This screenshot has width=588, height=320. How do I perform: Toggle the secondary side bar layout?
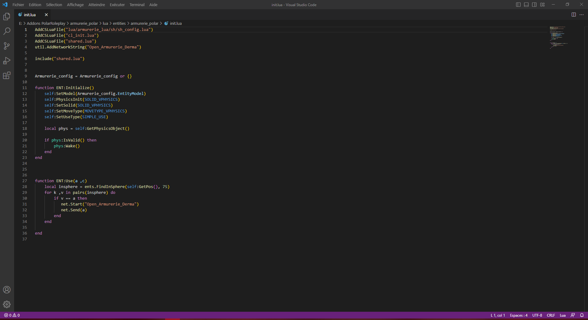pyautogui.click(x=534, y=5)
